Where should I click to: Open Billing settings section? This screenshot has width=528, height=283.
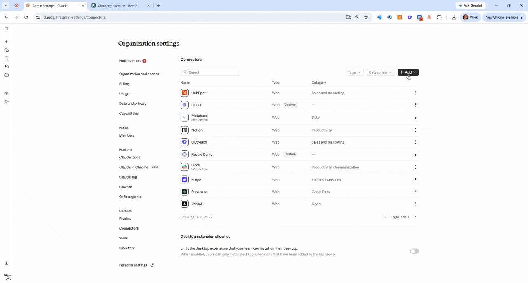point(124,84)
